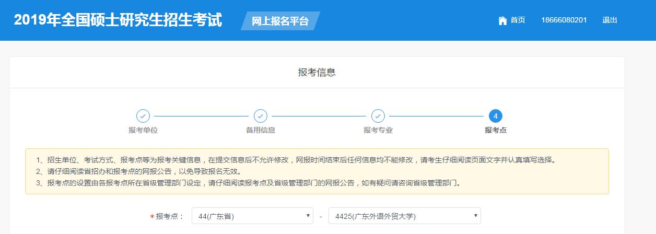Go to the 报考专业 step label
Viewport: 656px width, 234px height.
click(378, 130)
